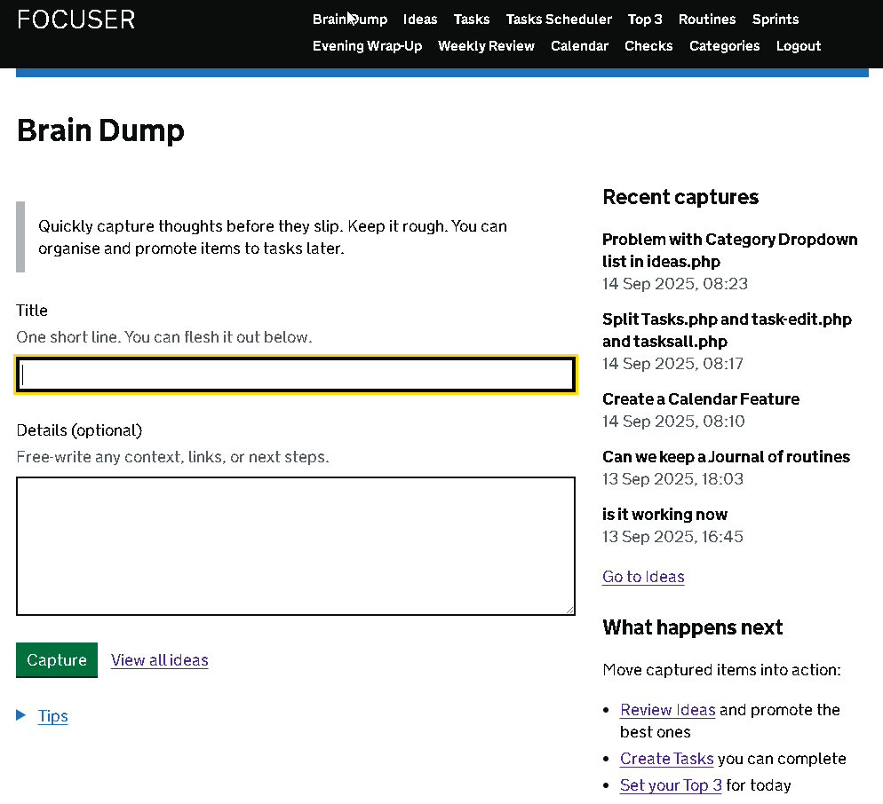Open the Calendar page

(x=579, y=45)
